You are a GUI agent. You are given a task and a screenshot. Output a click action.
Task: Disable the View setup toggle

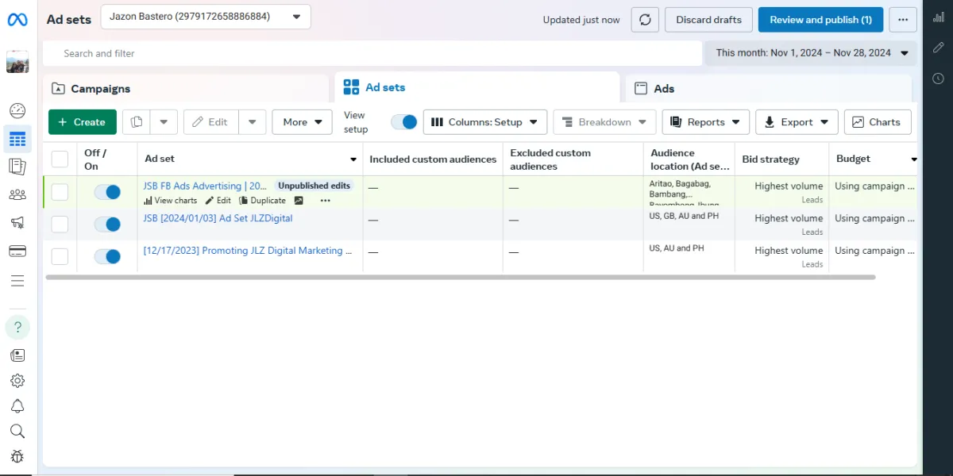pyautogui.click(x=404, y=122)
